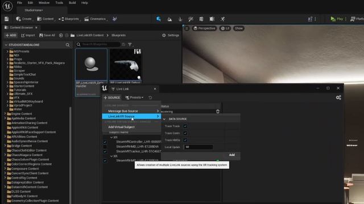364x204 pixels.
Task: Click the search icon next to STUDIOSTANDALONE
Action: coord(68,45)
